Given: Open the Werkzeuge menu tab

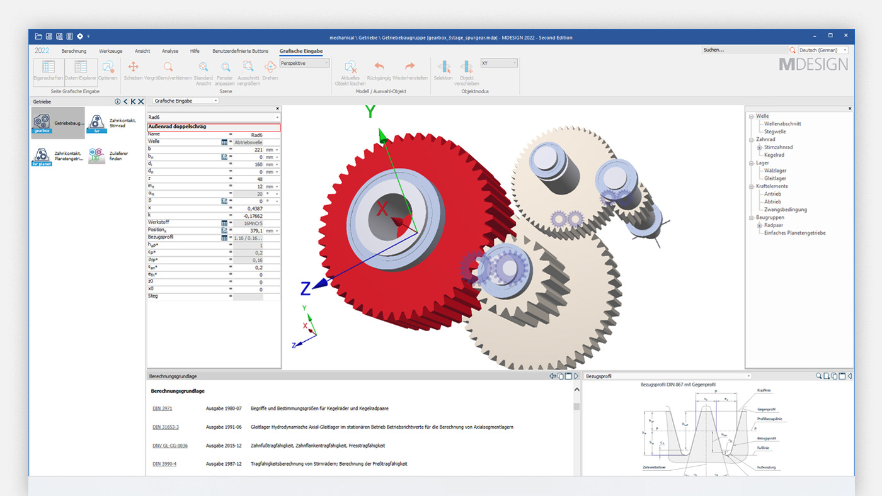Looking at the screenshot, I should 110,51.
